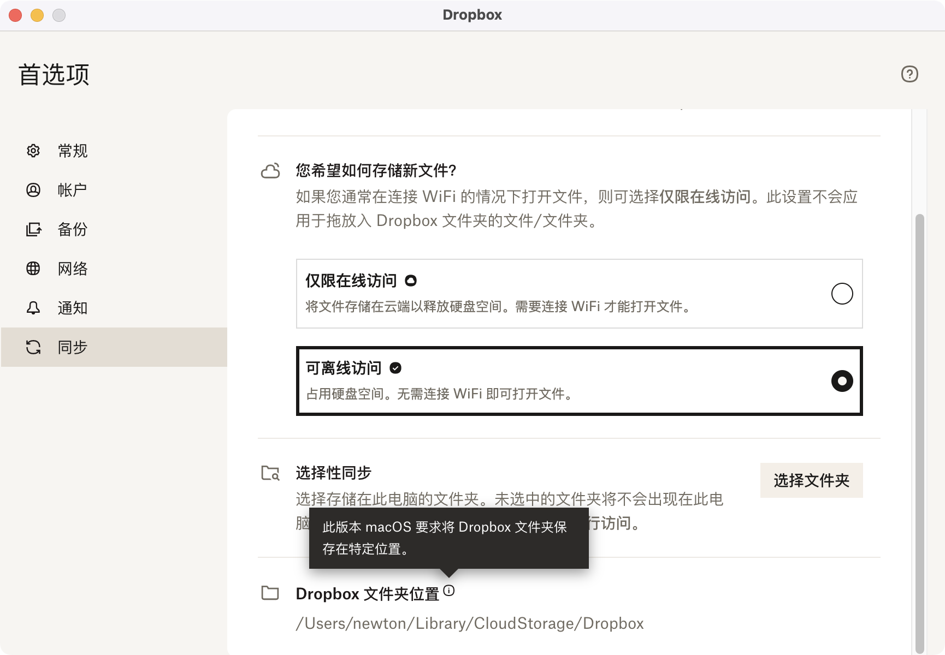The height and width of the screenshot is (655, 945).
Task: Open the 常规 preferences section
Action: (x=114, y=151)
